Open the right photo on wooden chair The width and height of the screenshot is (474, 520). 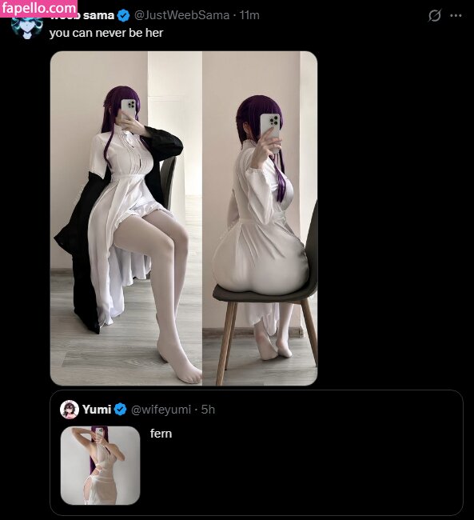pyautogui.click(x=261, y=218)
